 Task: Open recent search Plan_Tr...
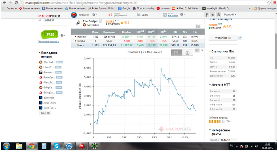49,82
